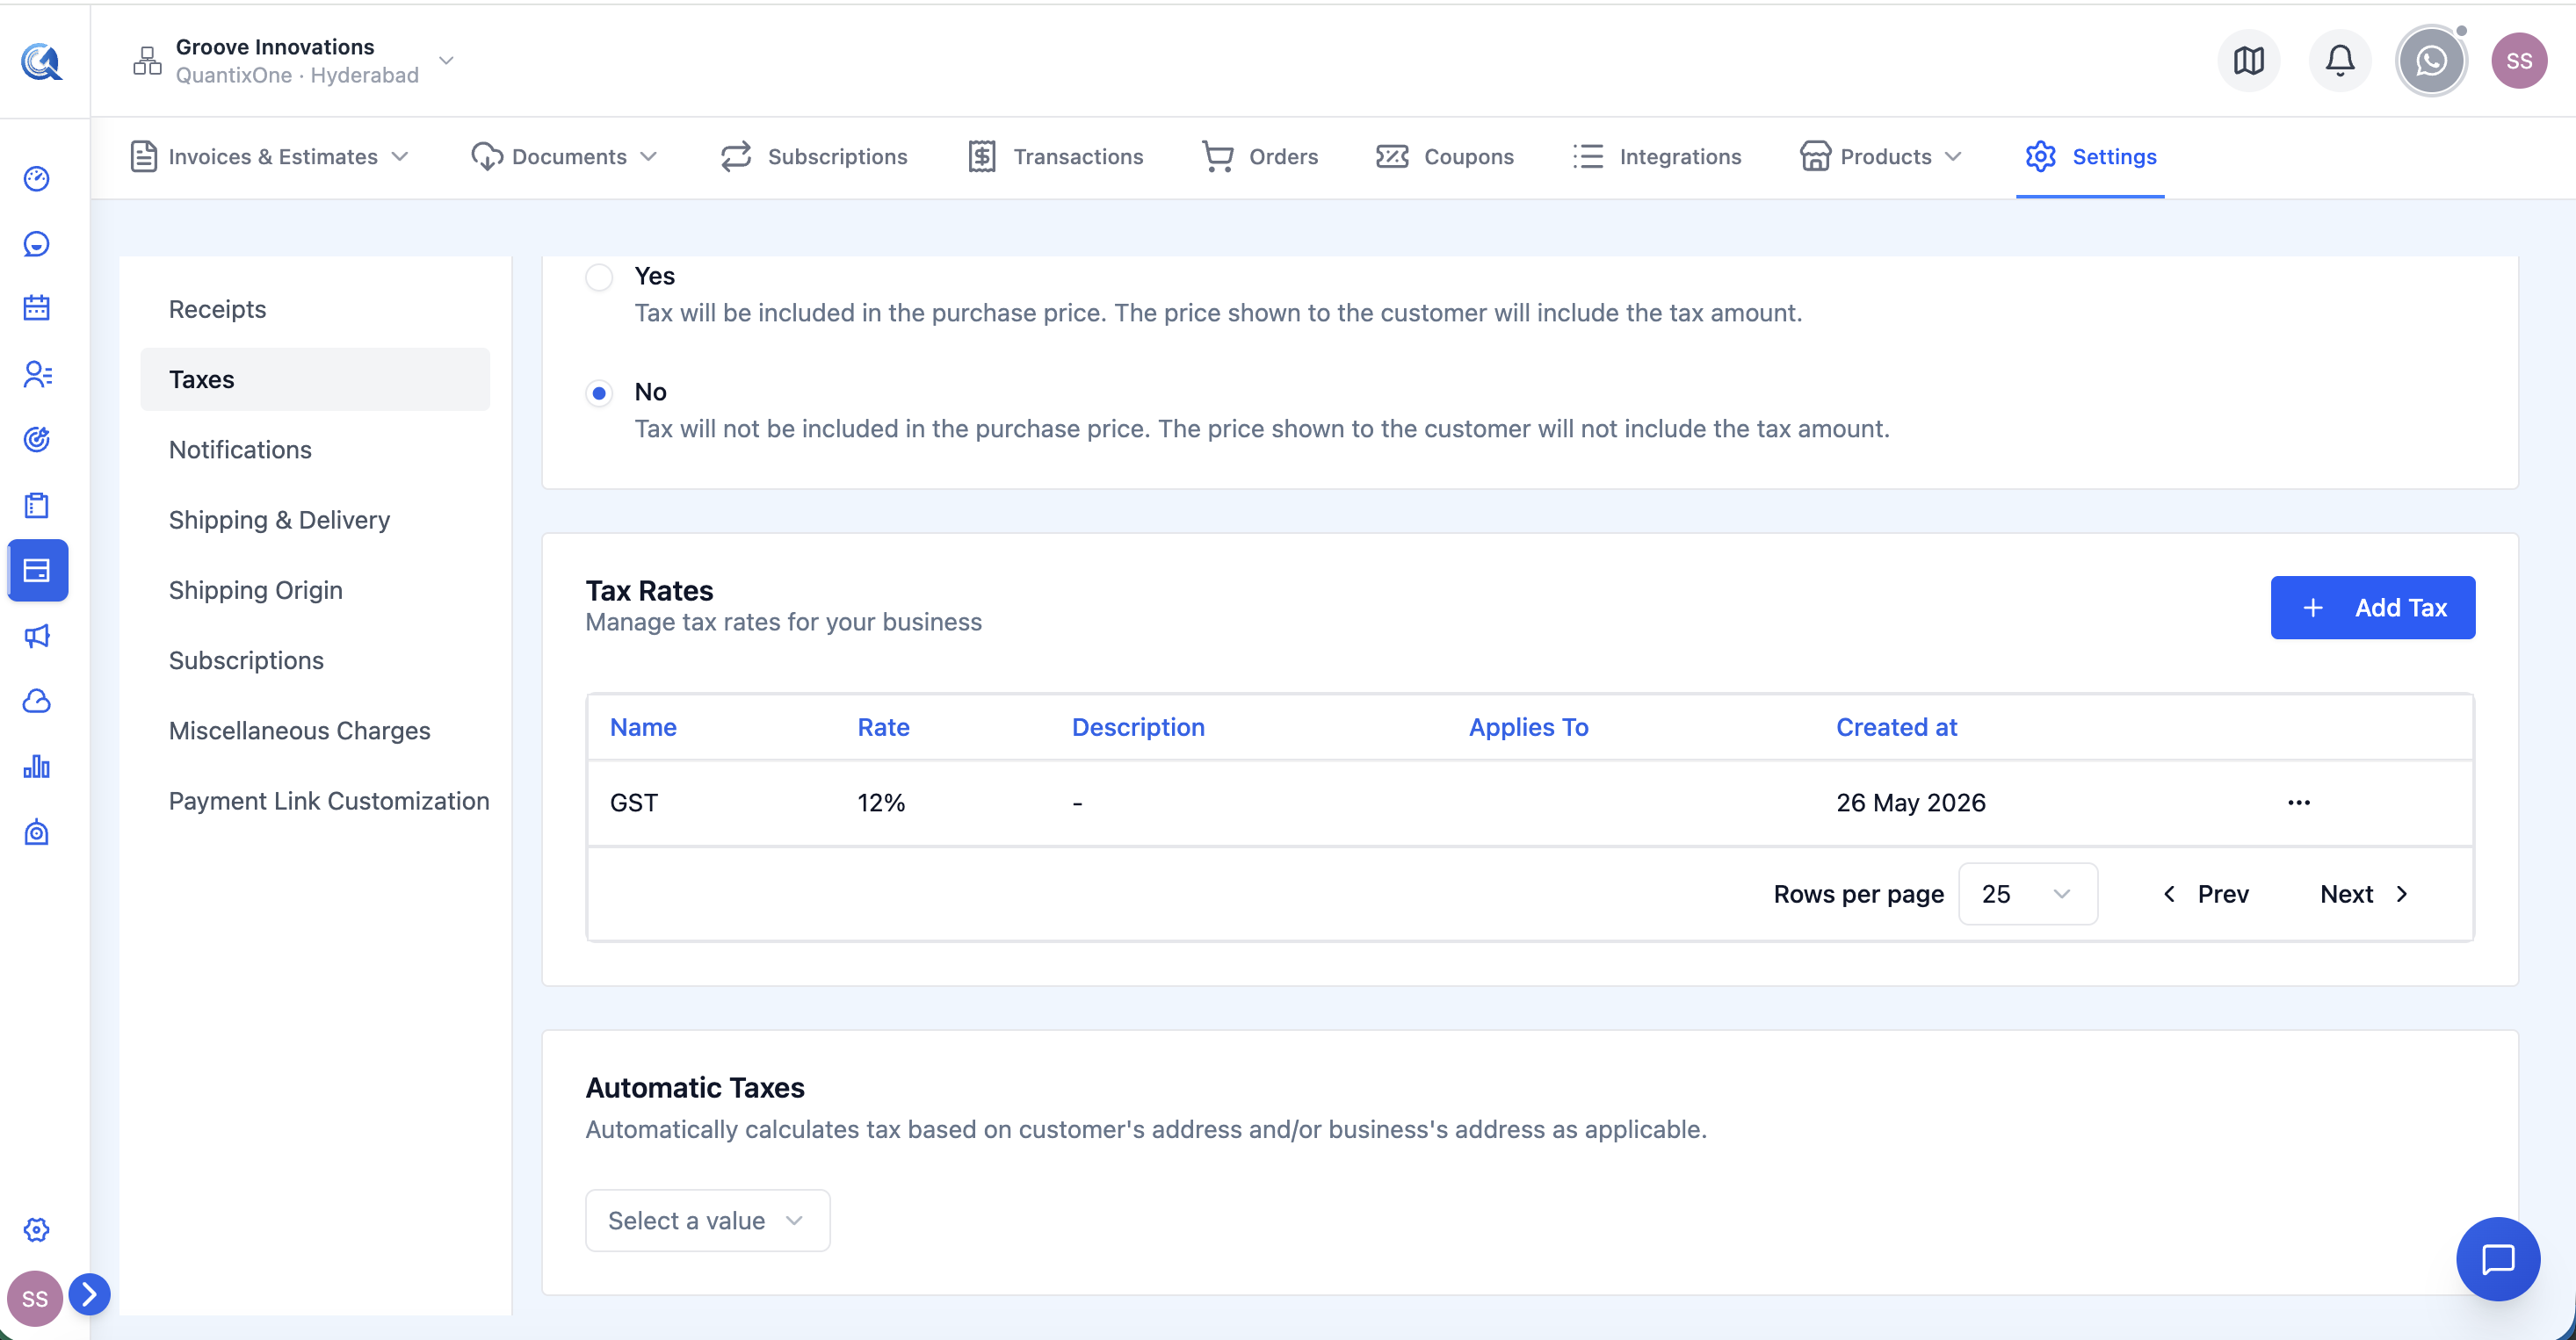
Task: Click the SS avatar in the sidebar bottom
Action: click(x=35, y=1299)
